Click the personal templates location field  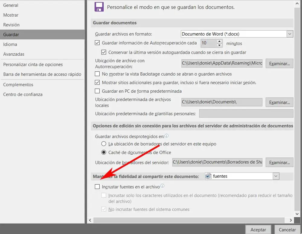click(246, 114)
